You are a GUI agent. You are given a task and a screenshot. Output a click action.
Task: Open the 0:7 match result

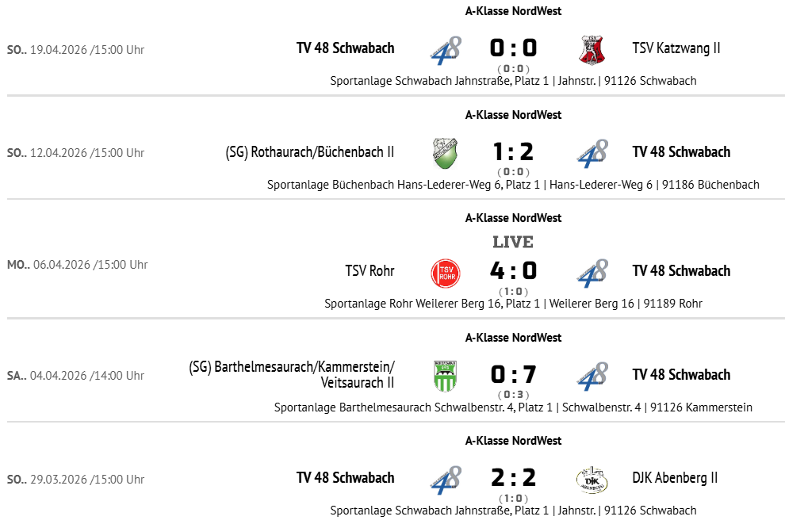click(513, 375)
